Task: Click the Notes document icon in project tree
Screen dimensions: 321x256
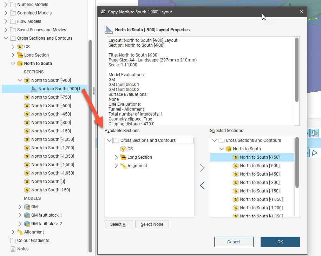Action: (13, 249)
